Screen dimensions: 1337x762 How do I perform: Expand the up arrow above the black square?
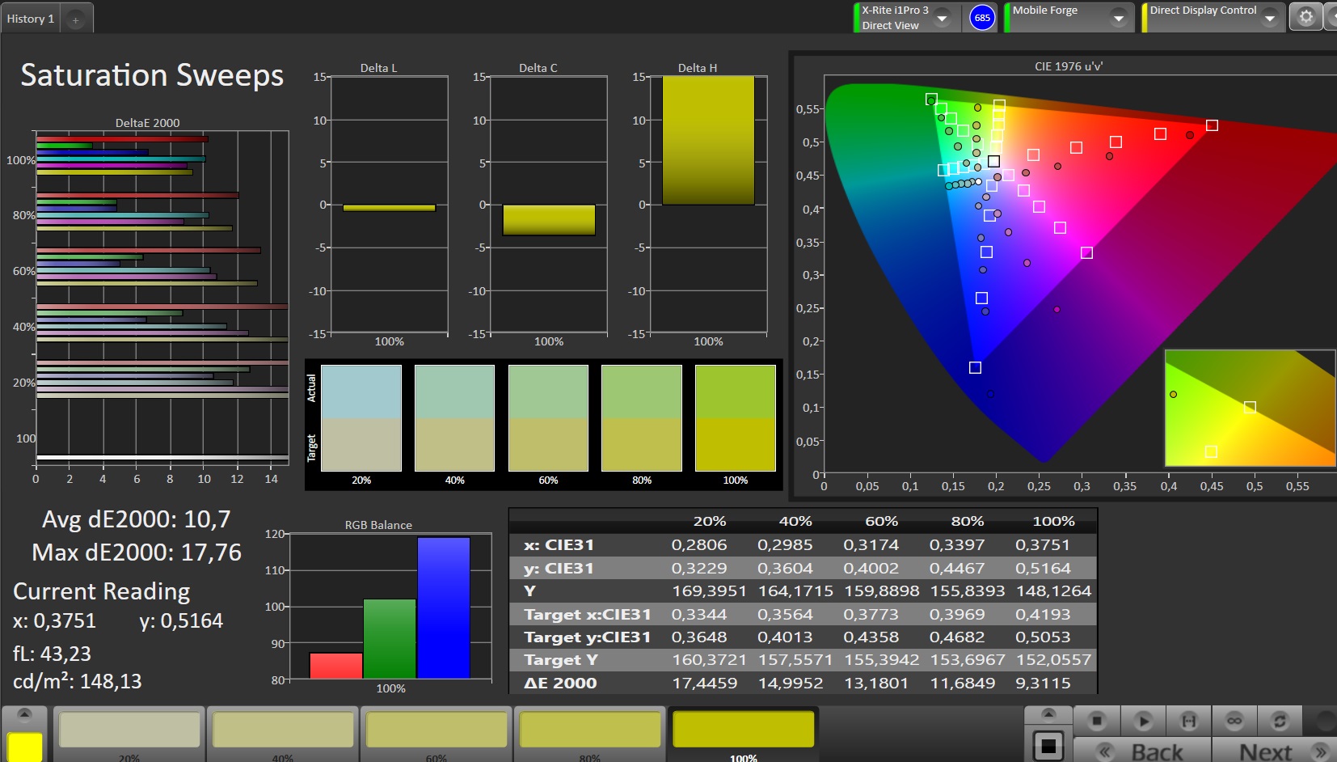(1048, 713)
